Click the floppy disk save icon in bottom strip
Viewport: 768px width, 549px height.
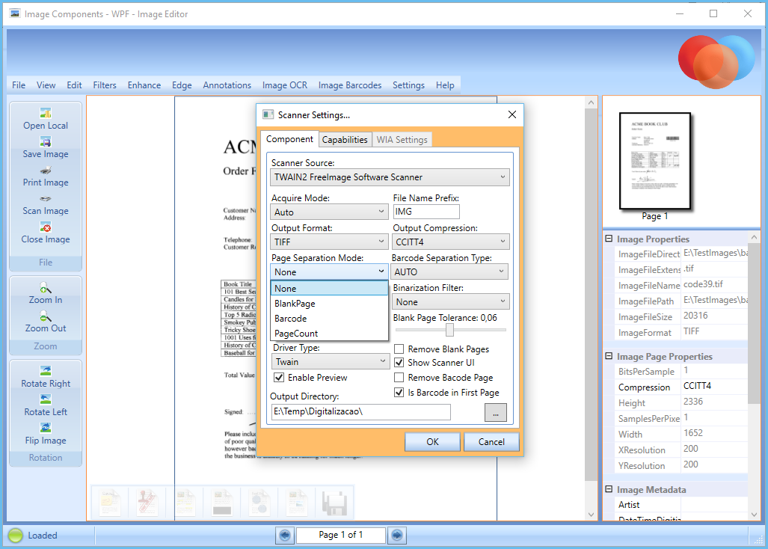coord(334,503)
